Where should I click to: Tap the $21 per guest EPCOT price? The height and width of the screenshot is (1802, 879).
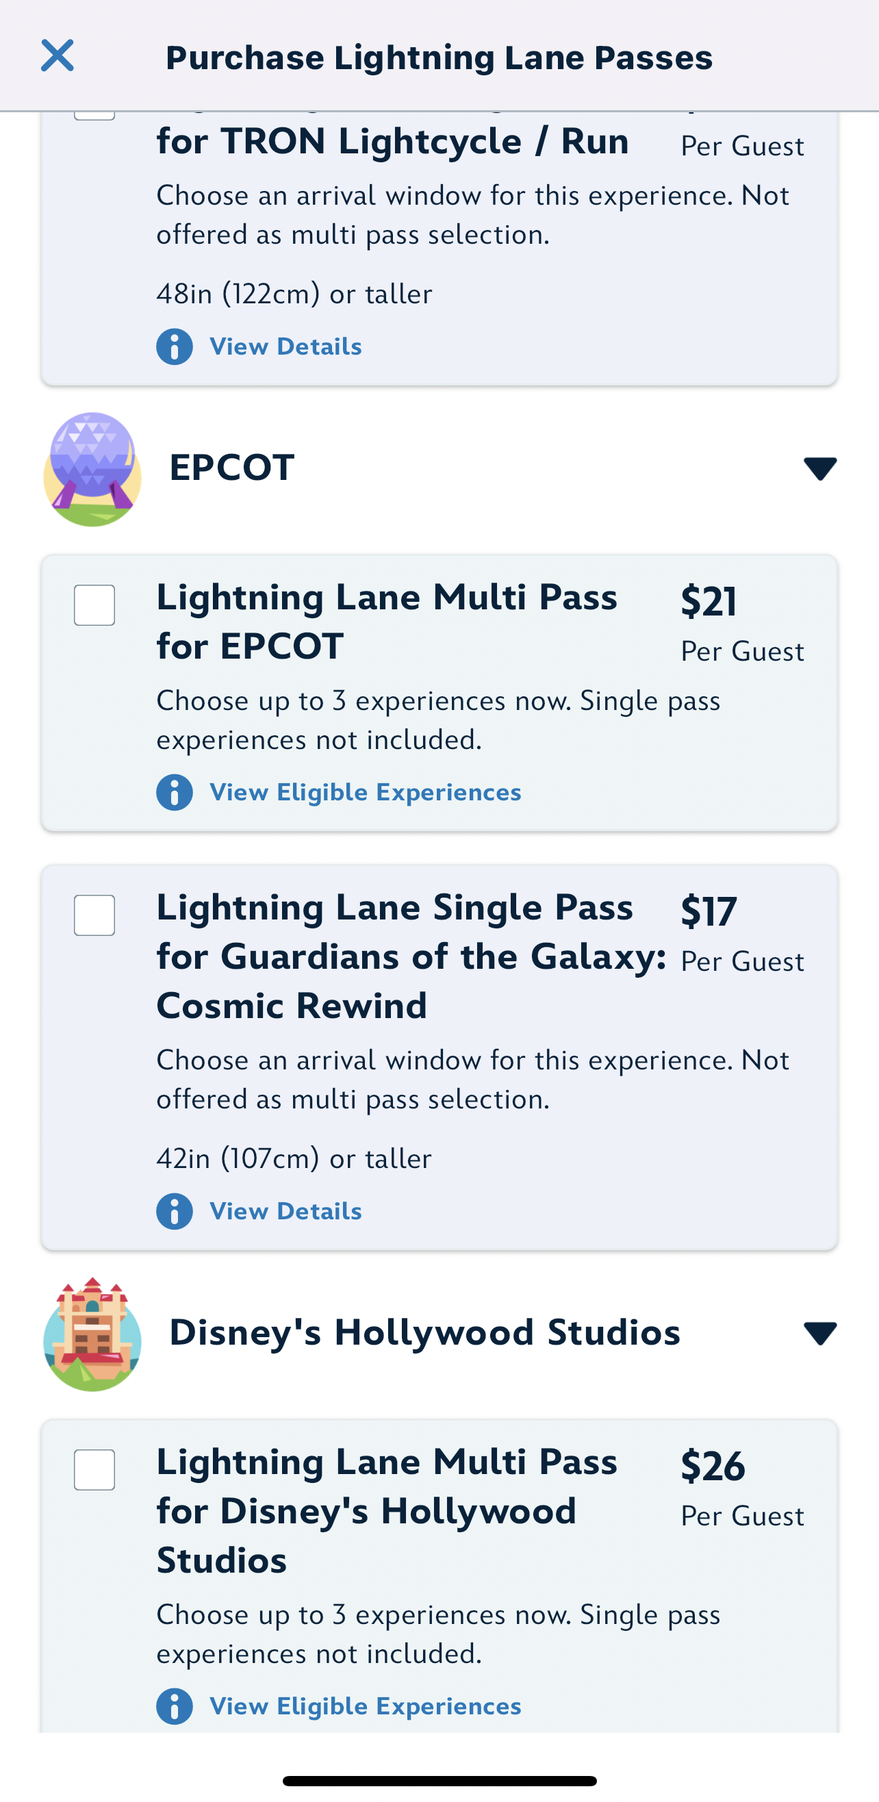pyautogui.click(x=709, y=602)
